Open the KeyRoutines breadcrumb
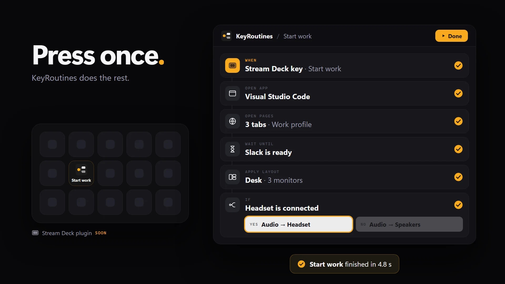505x284 pixels. click(x=254, y=36)
